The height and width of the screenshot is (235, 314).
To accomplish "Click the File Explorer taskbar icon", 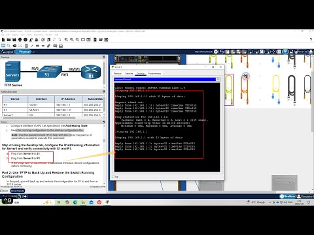I will (83, 202).
